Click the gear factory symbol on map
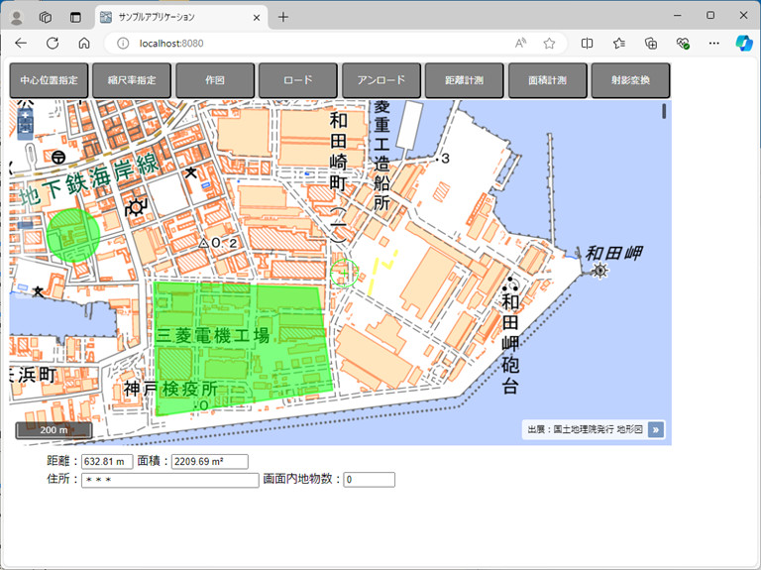The width and height of the screenshot is (761, 570). point(135,208)
